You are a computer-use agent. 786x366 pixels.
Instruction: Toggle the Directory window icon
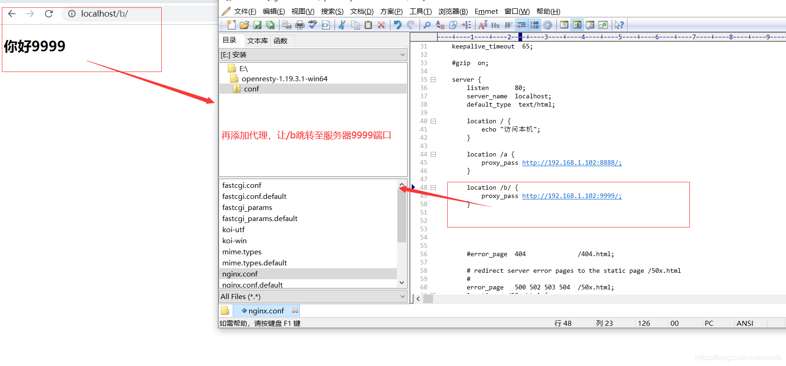577,25
